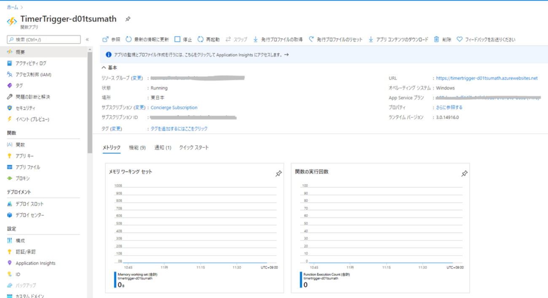Image resolution: width=548 pixels, height=298 pixels.
Task: Open the メモリ ワーキング セット chart
Action: 194,227
